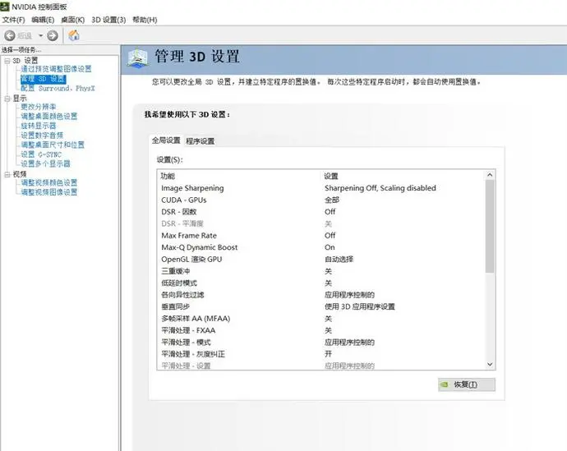Click the 3D cube icon beside 管理 3D 设置
This screenshot has width=567, height=451.
(138, 57)
